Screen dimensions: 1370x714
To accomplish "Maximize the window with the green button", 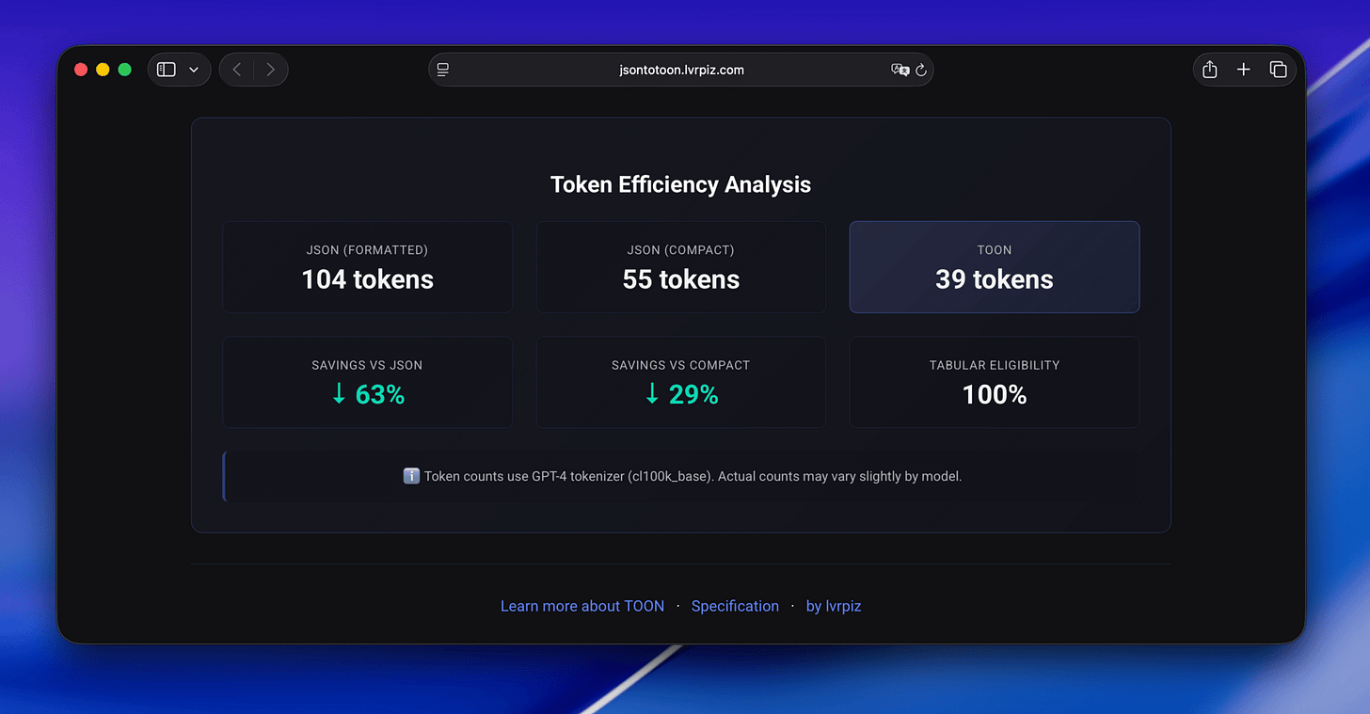I will (x=124, y=70).
